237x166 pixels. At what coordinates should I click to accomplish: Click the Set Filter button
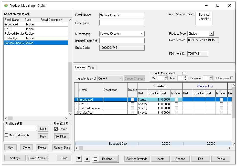tap(62, 136)
